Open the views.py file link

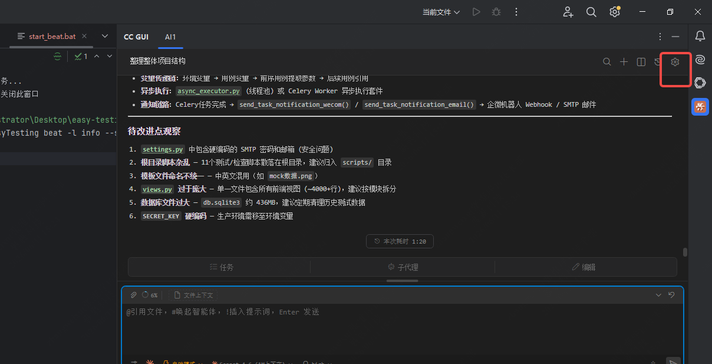(157, 190)
